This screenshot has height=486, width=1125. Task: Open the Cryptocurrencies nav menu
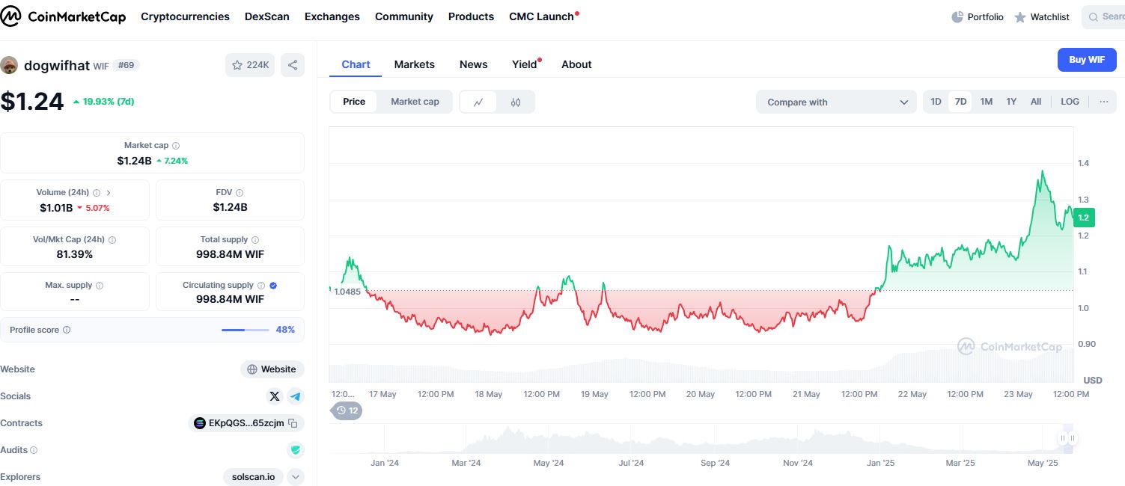click(x=185, y=16)
